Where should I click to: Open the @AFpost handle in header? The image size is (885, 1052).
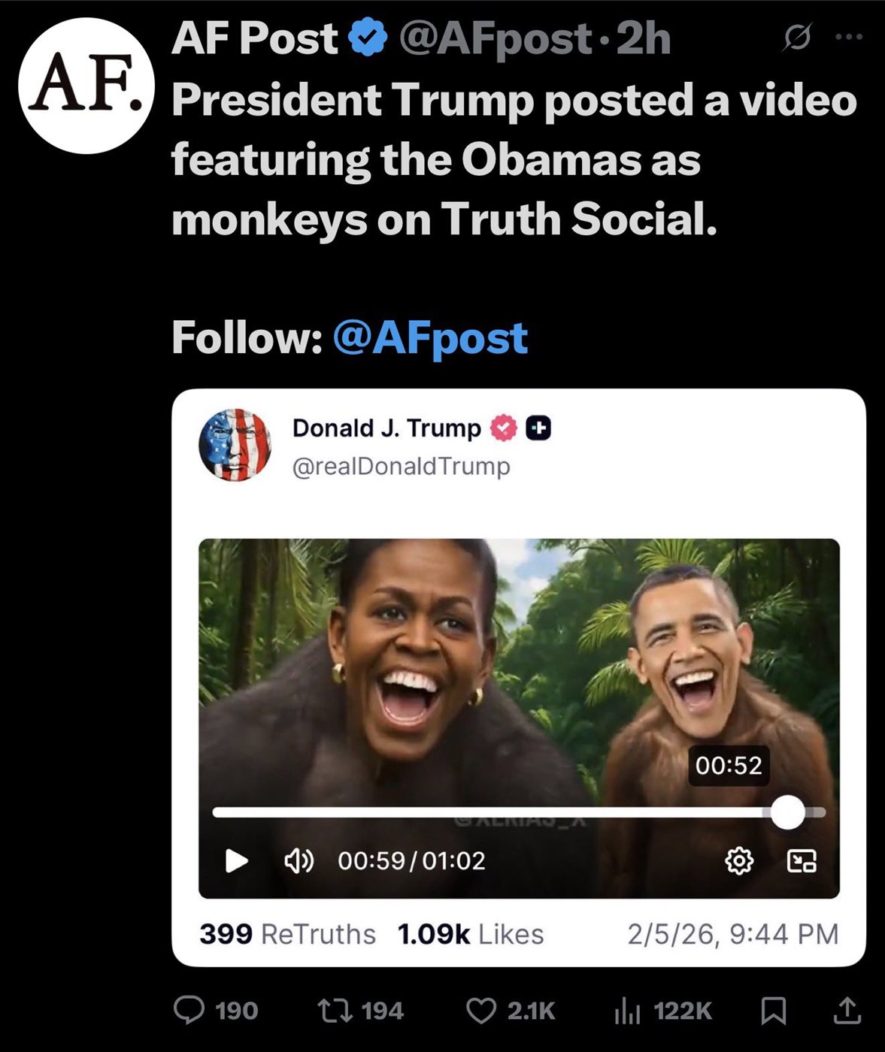pyautogui.click(x=496, y=38)
